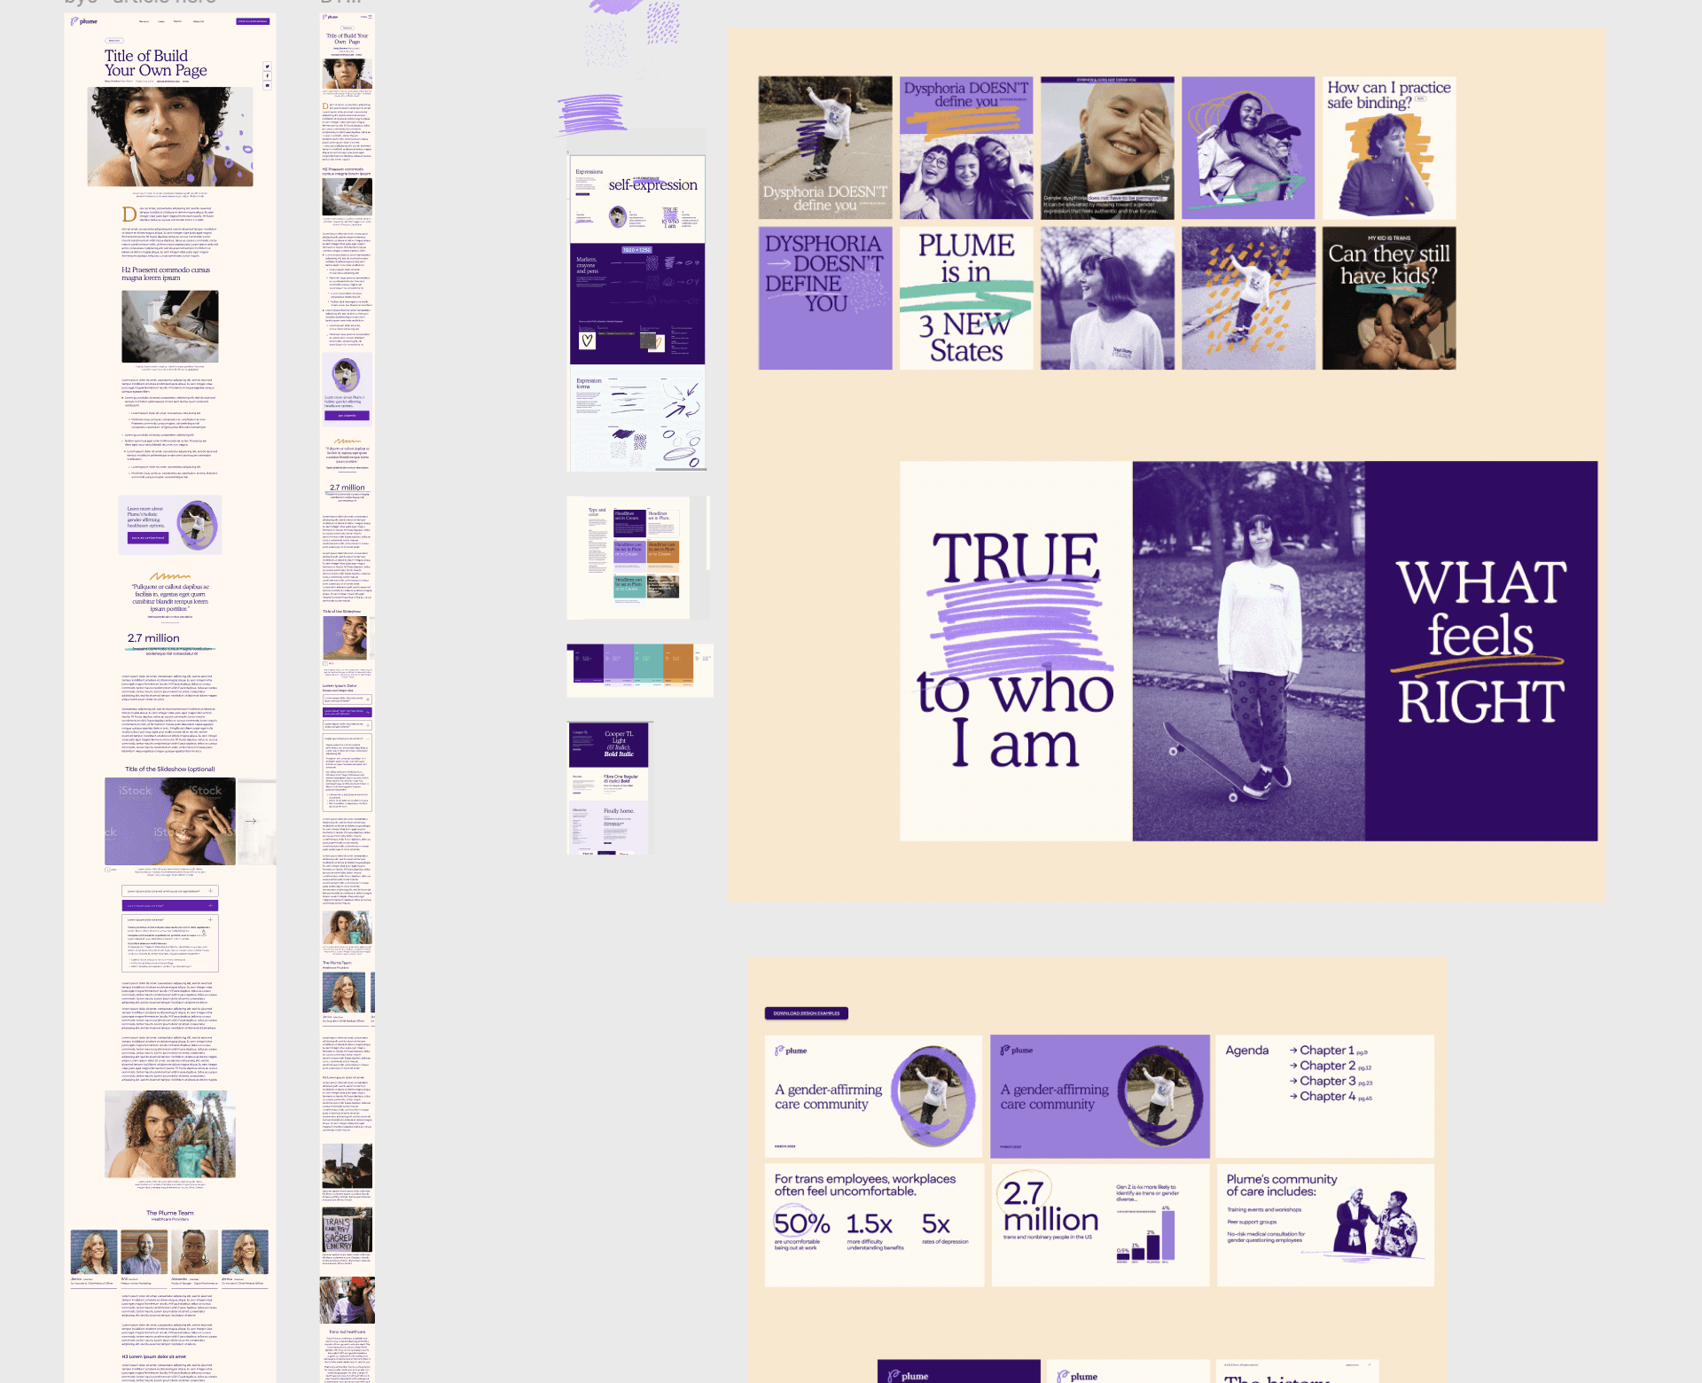Click the Twitter share icon beside article title

[x=267, y=66]
